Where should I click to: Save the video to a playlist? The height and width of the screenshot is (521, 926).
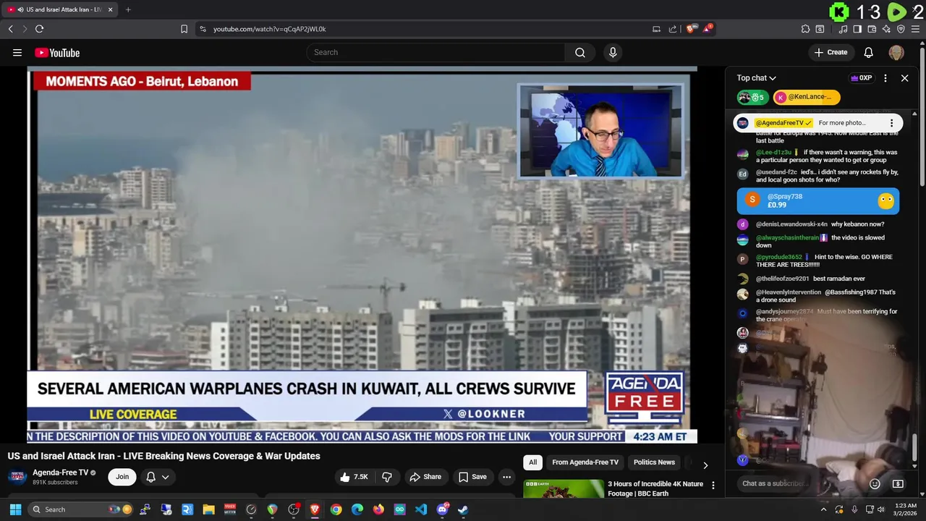472,477
